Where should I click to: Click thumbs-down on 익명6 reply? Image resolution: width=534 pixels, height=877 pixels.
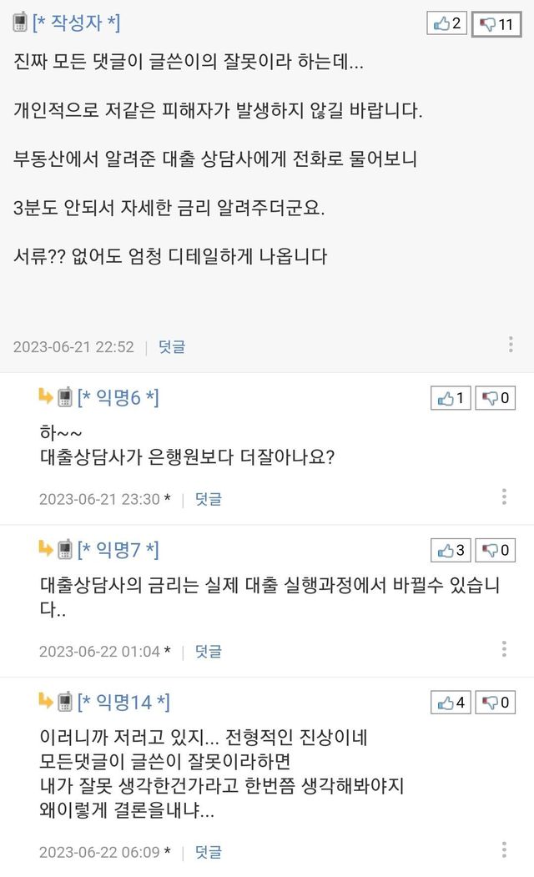(495, 398)
